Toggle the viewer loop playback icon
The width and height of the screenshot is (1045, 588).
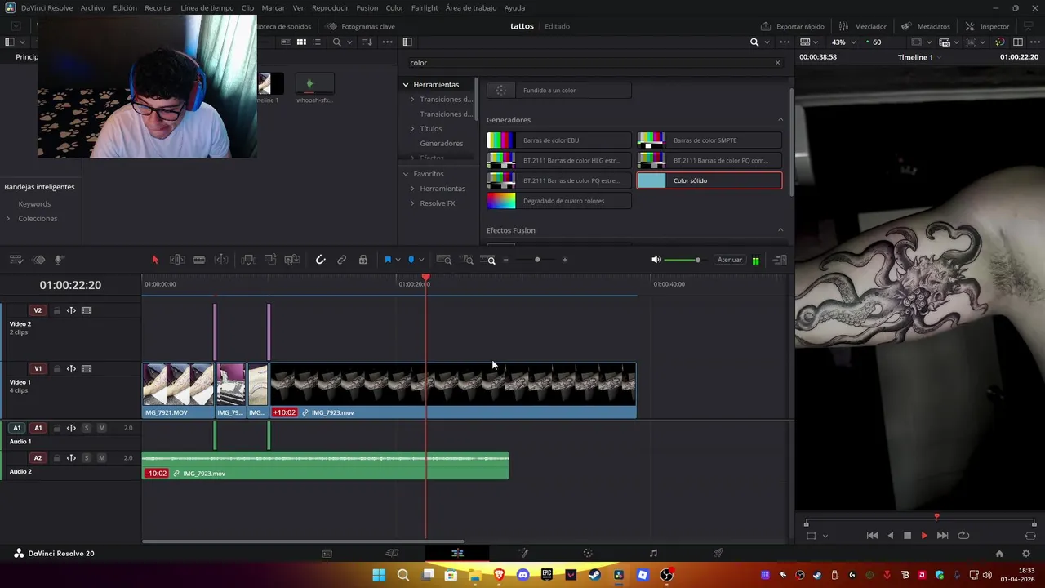point(963,536)
